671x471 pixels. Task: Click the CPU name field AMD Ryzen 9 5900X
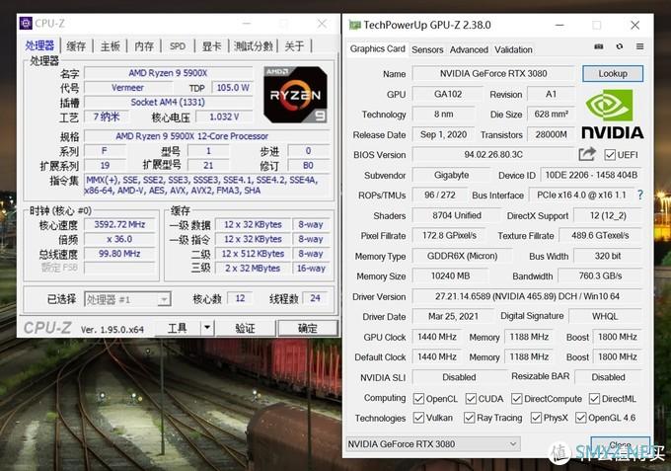click(168, 73)
